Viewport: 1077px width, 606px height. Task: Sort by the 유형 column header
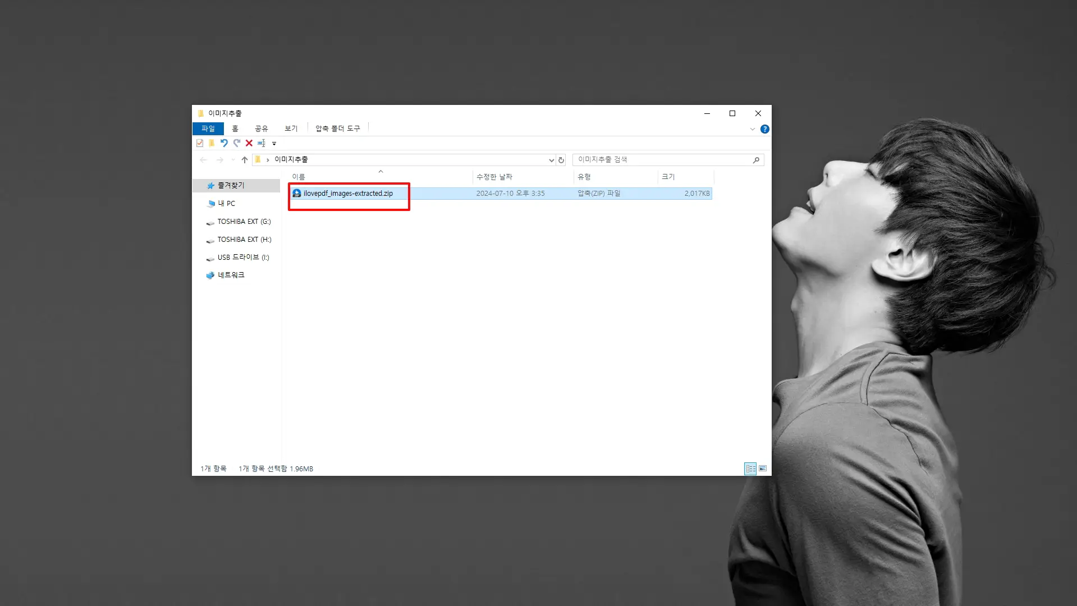pos(616,177)
